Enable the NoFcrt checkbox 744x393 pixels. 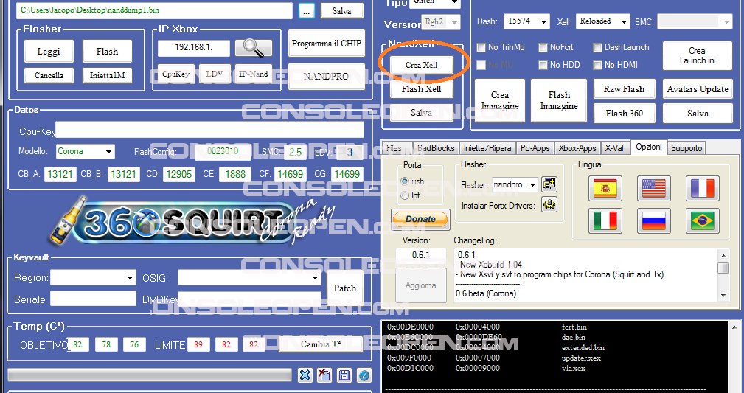pos(543,47)
